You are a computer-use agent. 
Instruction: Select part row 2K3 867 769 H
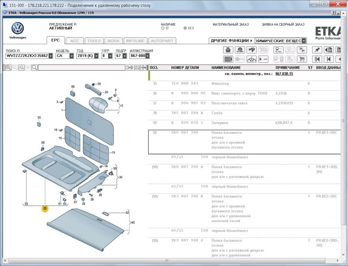coord(245,211)
